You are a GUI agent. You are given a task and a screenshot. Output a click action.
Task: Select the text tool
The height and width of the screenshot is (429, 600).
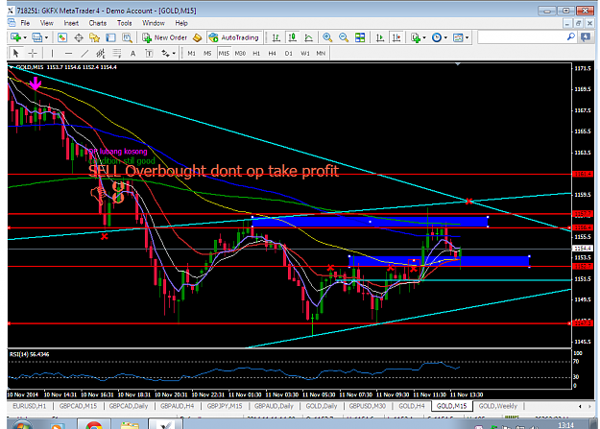pyautogui.click(x=132, y=53)
